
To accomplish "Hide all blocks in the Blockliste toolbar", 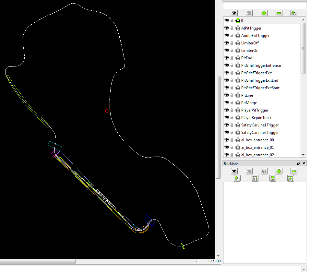I will pos(249,171).
